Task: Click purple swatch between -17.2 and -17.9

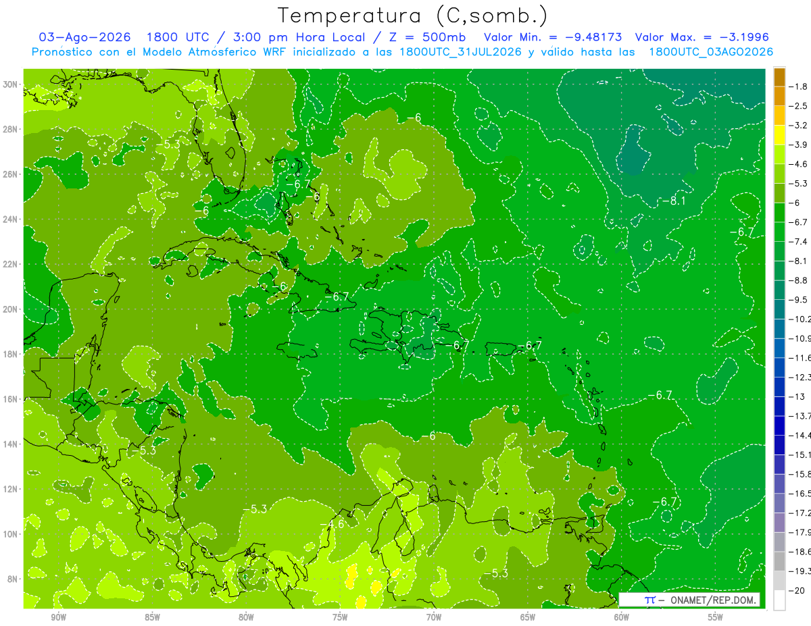Action: click(x=779, y=522)
